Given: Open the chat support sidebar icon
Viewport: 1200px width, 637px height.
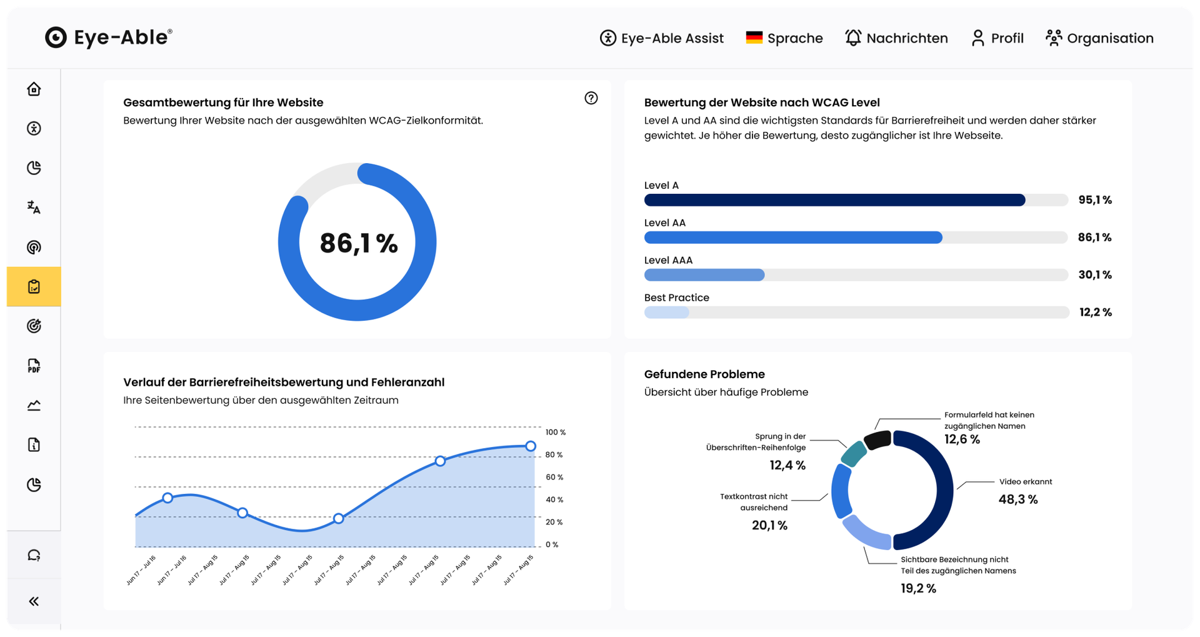Looking at the screenshot, I should pyautogui.click(x=34, y=555).
